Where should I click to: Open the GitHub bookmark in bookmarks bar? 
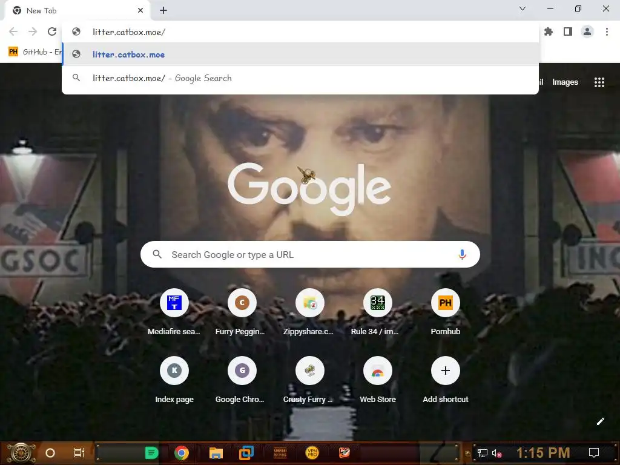coord(35,52)
